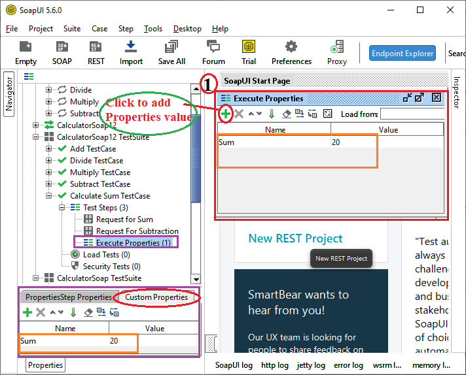This screenshot has width=466, height=375.
Task: Click the reload icon beside Load from
Action: [327, 114]
